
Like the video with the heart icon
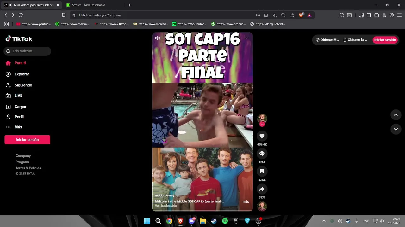point(262,136)
